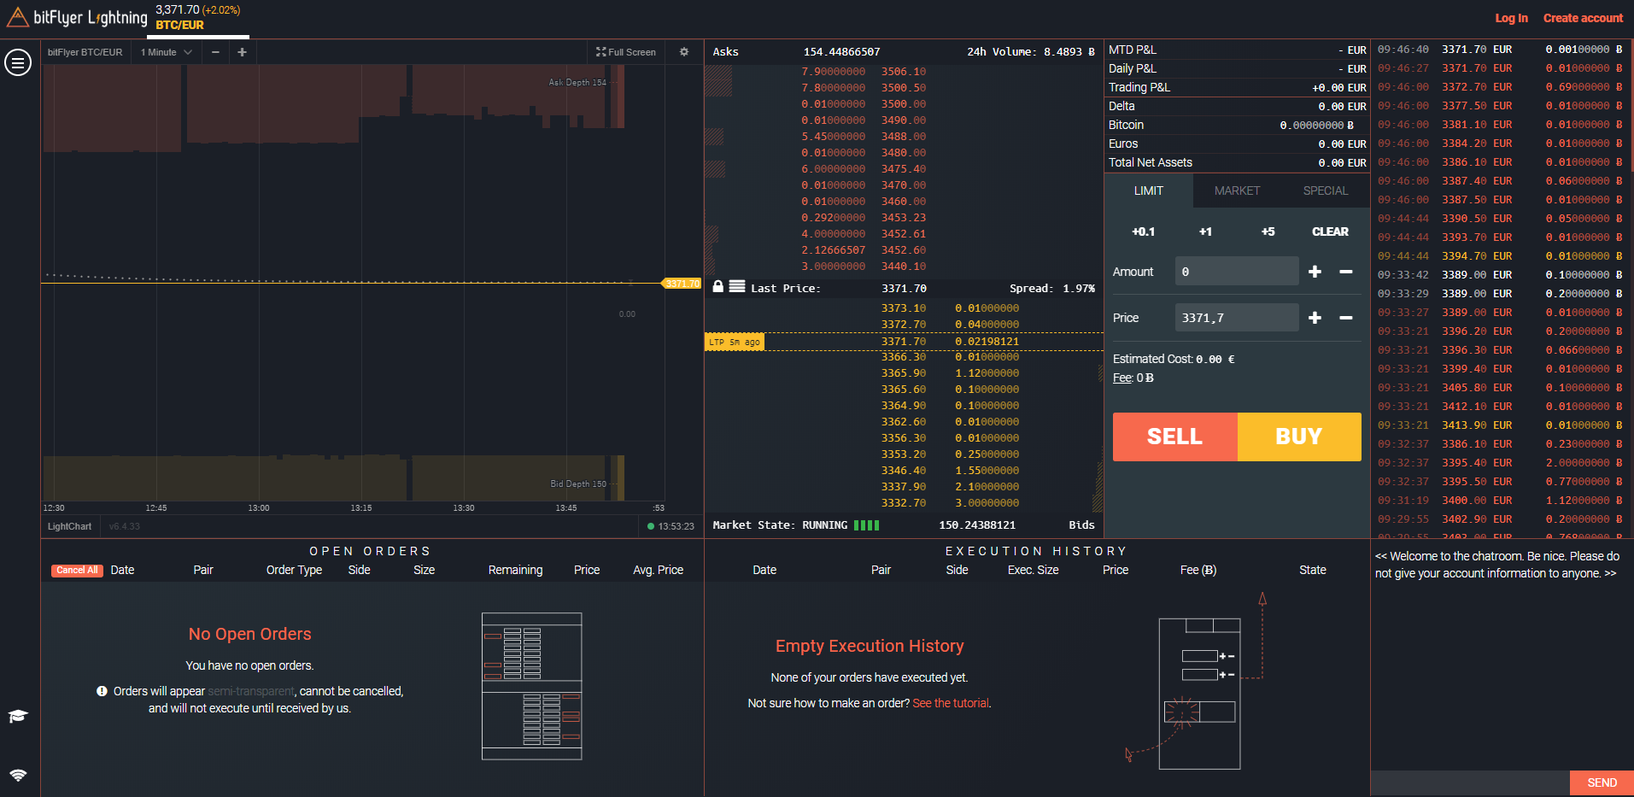Sort execution history by Exec. Size
The width and height of the screenshot is (1634, 797).
[x=1033, y=570]
